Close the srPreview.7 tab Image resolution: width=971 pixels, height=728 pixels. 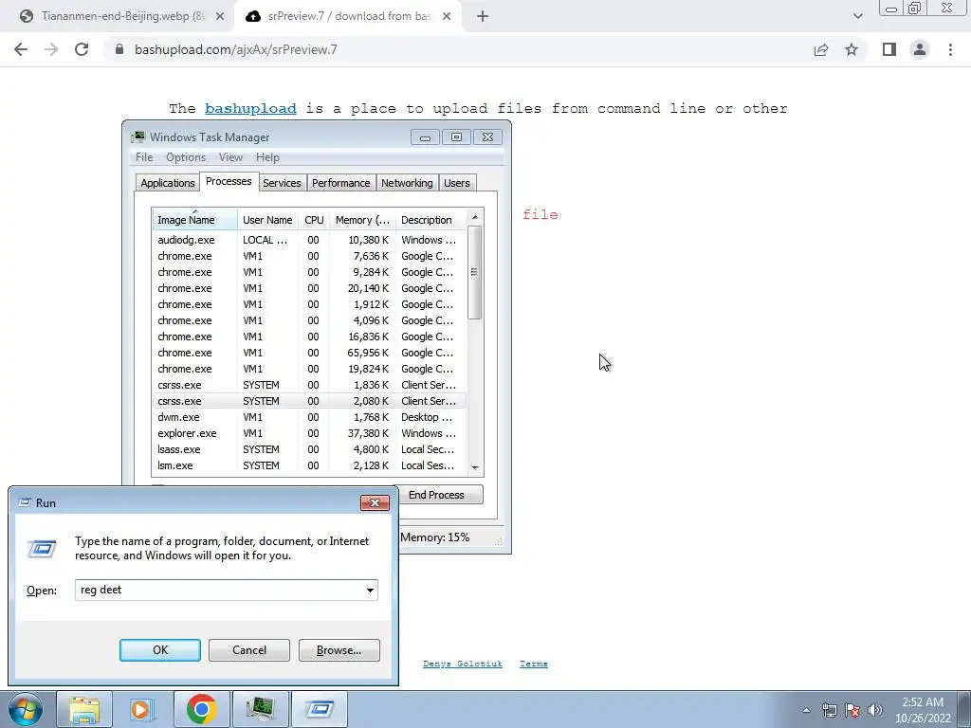pyautogui.click(x=447, y=16)
